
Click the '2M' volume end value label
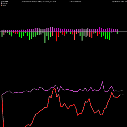[x=121, y=91]
